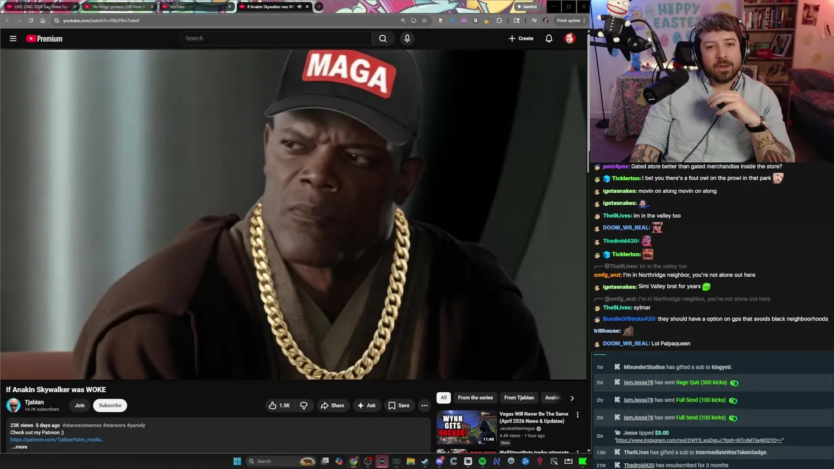The height and width of the screenshot is (469, 834).
Task: Open browser extensions puzzle icon
Action: [x=499, y=20]
